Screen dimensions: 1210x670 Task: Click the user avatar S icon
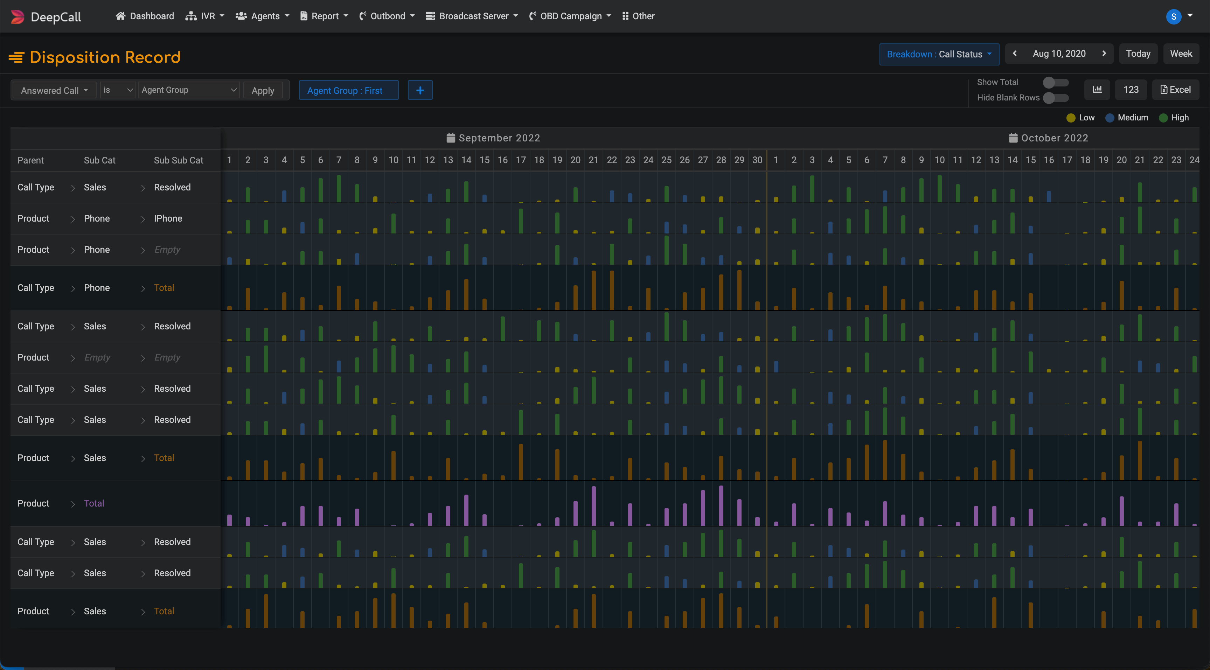tap(1173, 17)
